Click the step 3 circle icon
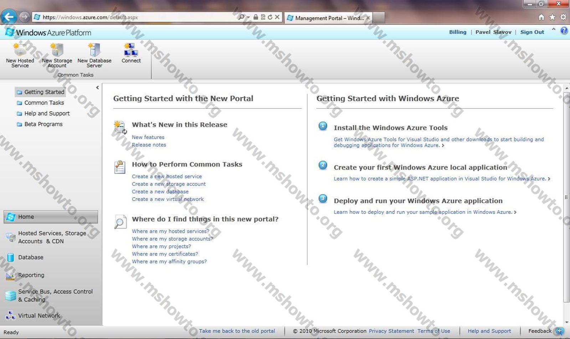Viewport: 570px width, 339px height. pyautogui.click(x=323, y=199)
